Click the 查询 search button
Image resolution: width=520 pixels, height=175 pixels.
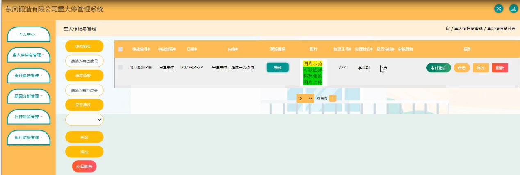point(84,137)
